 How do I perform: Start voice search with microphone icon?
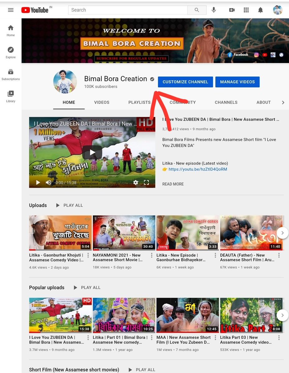click(x=214, y=10)
